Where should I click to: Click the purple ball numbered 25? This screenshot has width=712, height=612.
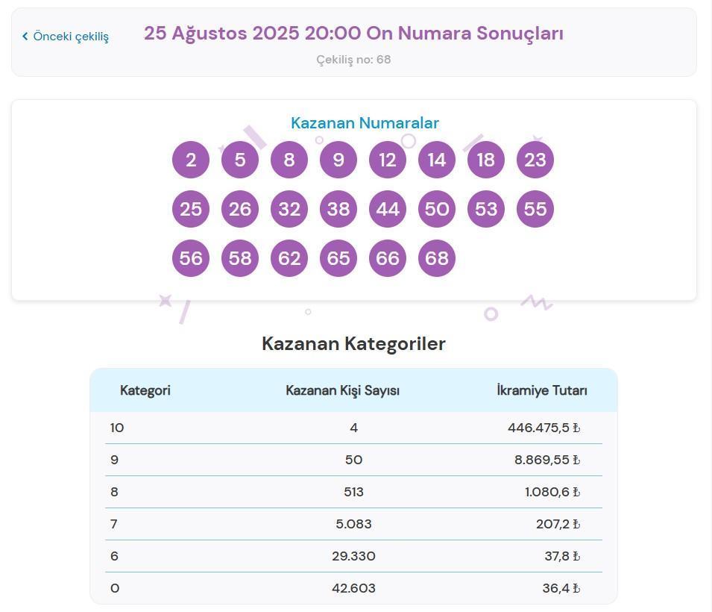191,209
